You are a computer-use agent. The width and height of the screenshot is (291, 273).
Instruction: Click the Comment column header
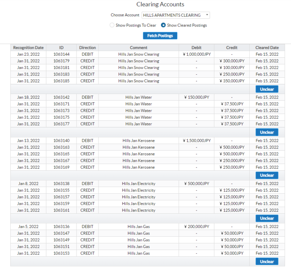tap(139, 48)
